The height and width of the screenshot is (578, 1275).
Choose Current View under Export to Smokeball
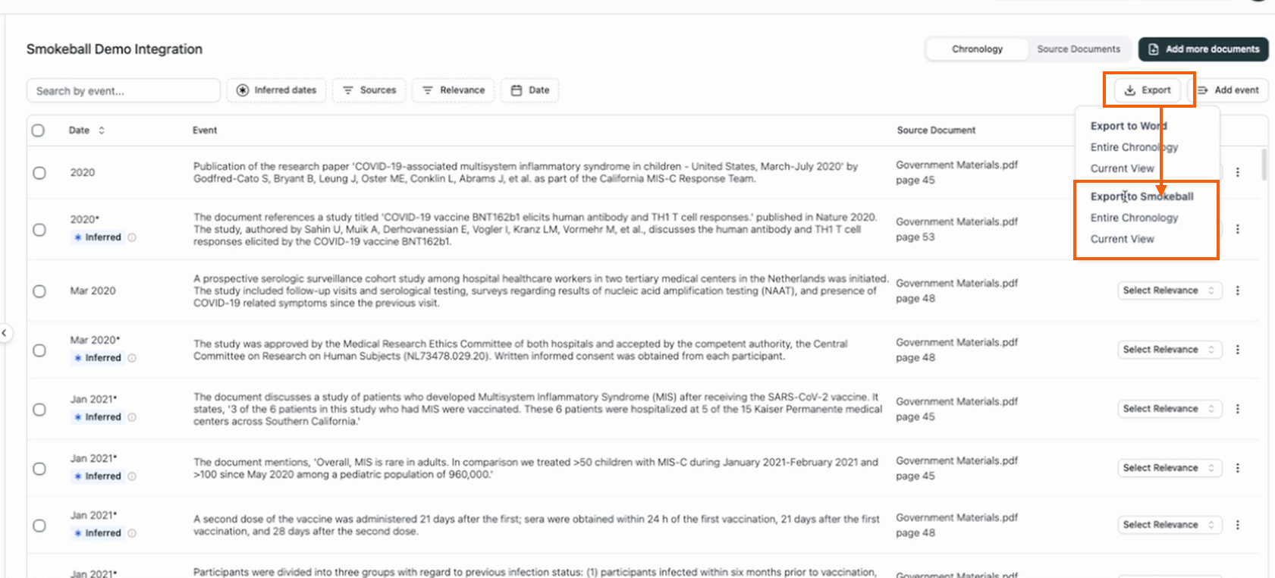tap(1122, 239)
